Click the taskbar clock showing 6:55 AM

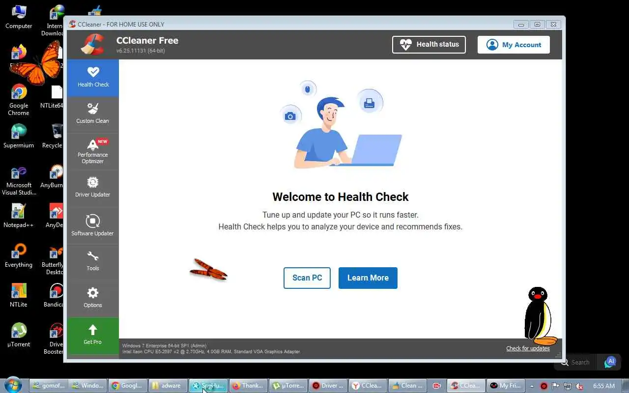pyautogui.click(x=604, y=386)
